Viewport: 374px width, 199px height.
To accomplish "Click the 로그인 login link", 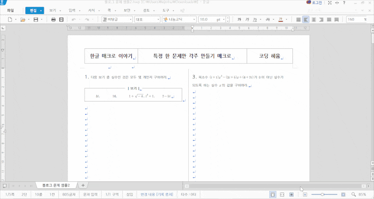I will tap(317, 3).
